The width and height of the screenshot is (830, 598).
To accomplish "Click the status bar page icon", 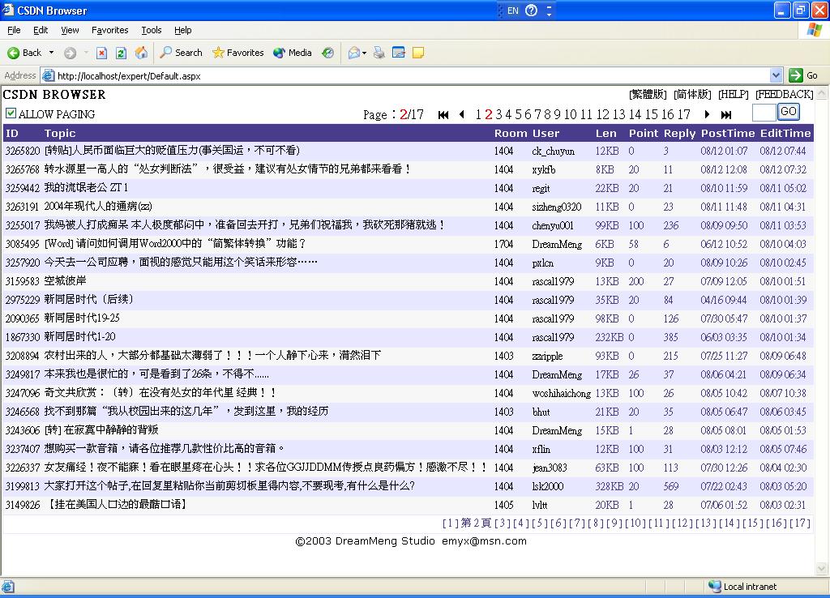I will pyautogui.click(x=8, y=587).
